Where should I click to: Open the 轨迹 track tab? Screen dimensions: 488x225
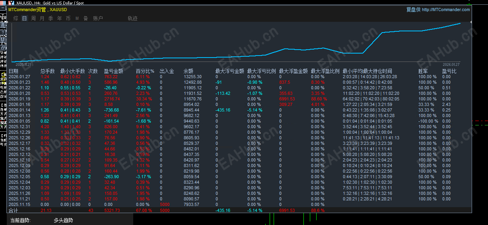pos(132,18)
